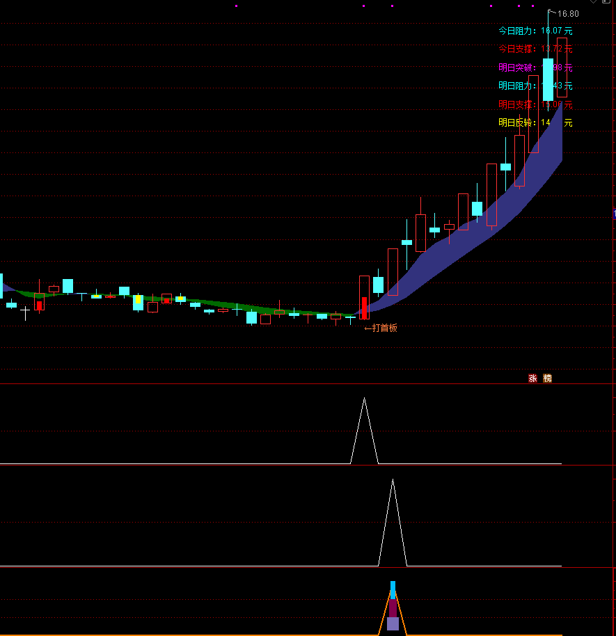
Task: Click the white spike peak in second indicator panel
Action: (393, 481)
